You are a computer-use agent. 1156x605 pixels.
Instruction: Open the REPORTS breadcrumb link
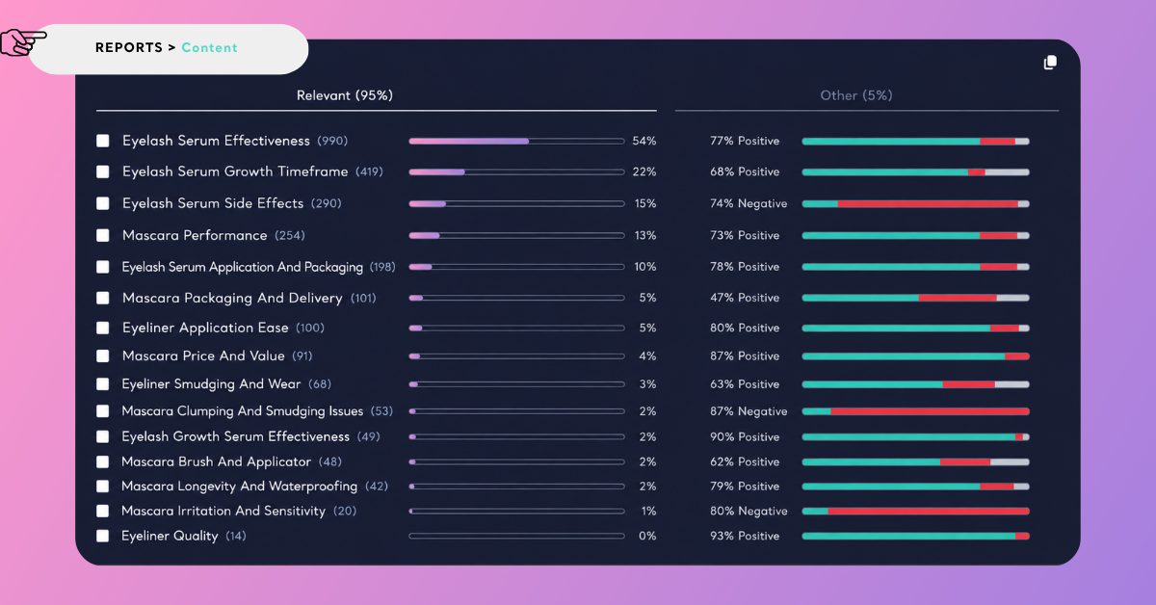click(129, 47)
